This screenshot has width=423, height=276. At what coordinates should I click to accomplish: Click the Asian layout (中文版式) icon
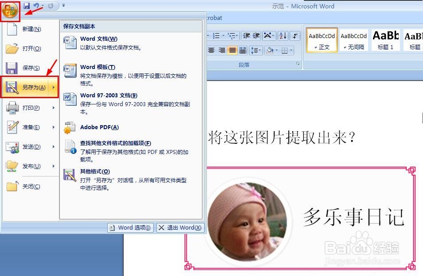(269, 35)
